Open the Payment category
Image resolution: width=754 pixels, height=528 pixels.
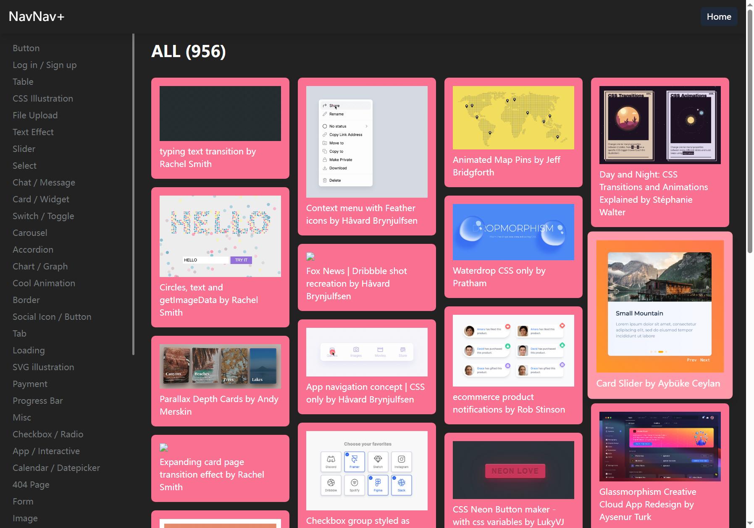point(30,384)
